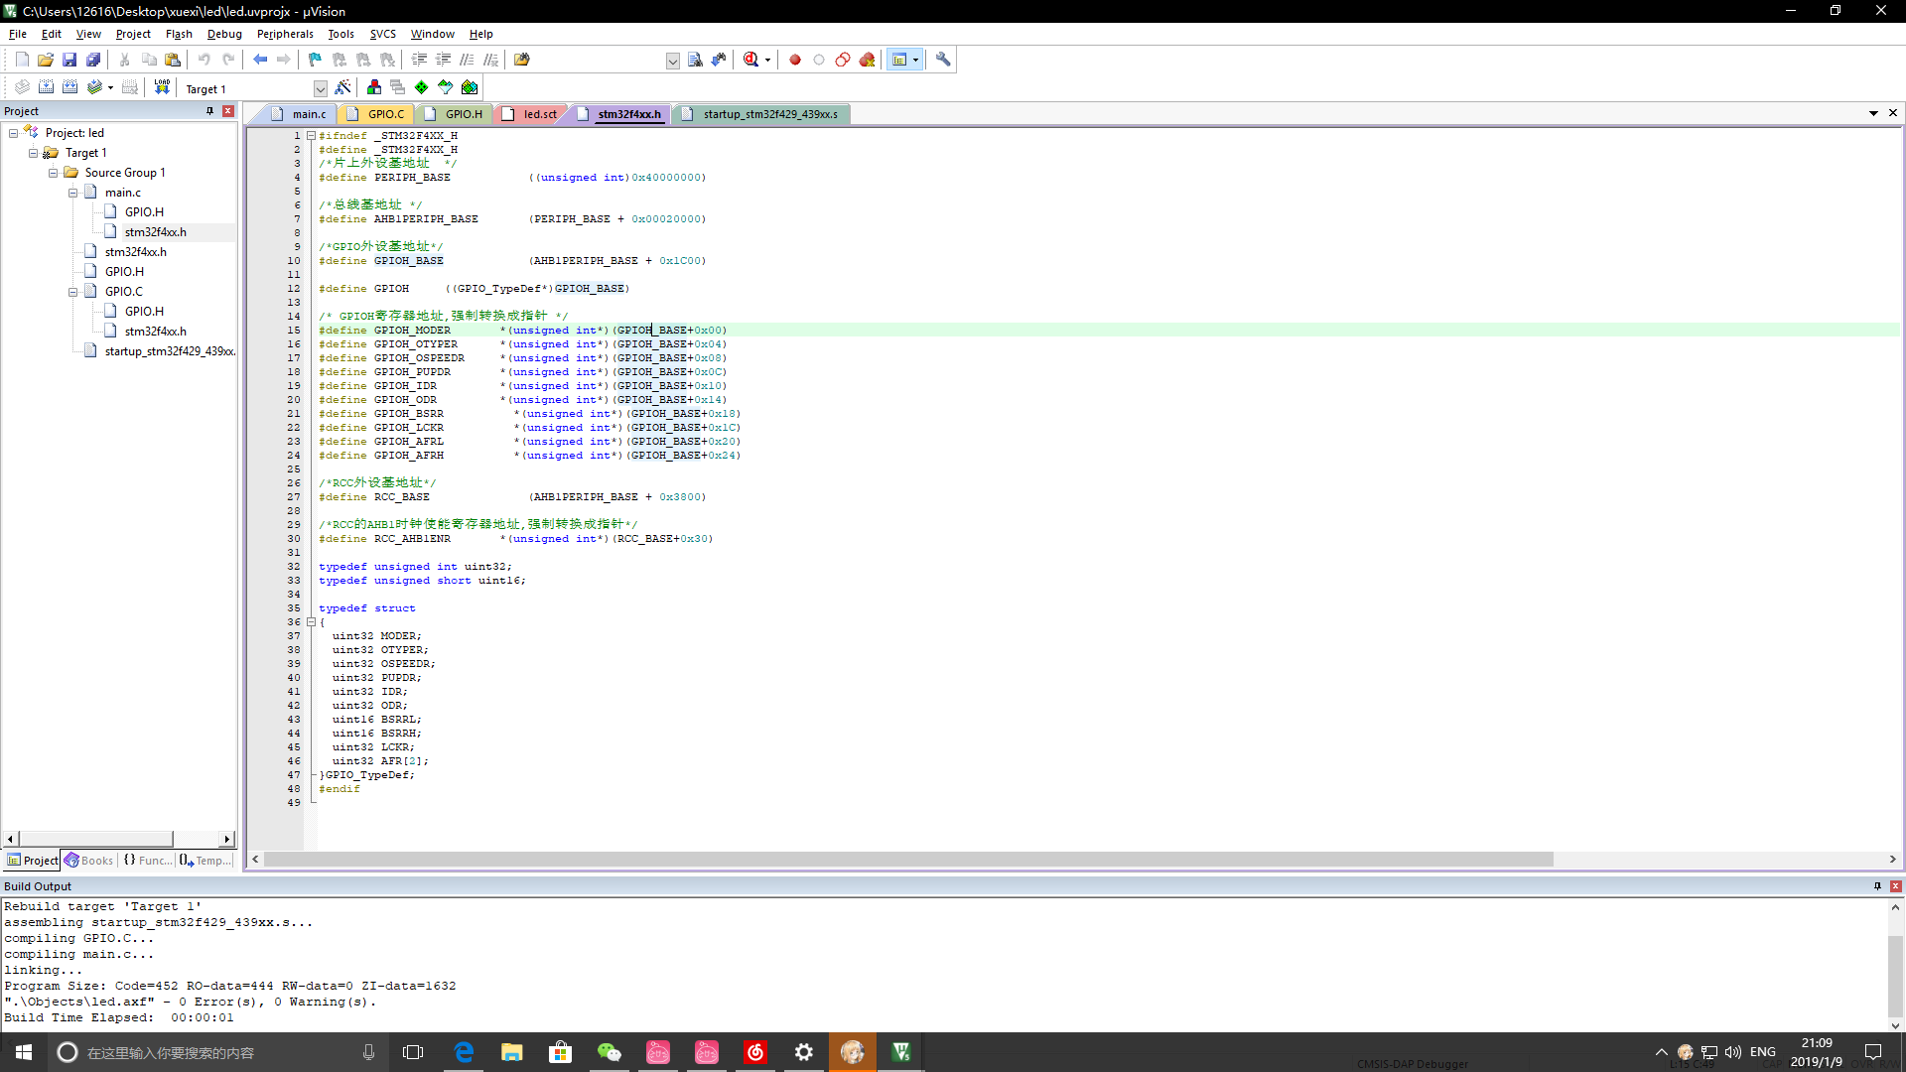Switch to the Books panel tab
Image resolution: width=1906 pixels, height=1072 pixels.
[x=89, y=861]
